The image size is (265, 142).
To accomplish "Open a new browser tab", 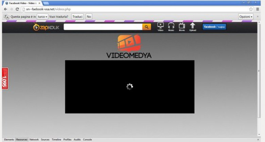I will pos(46,3).
